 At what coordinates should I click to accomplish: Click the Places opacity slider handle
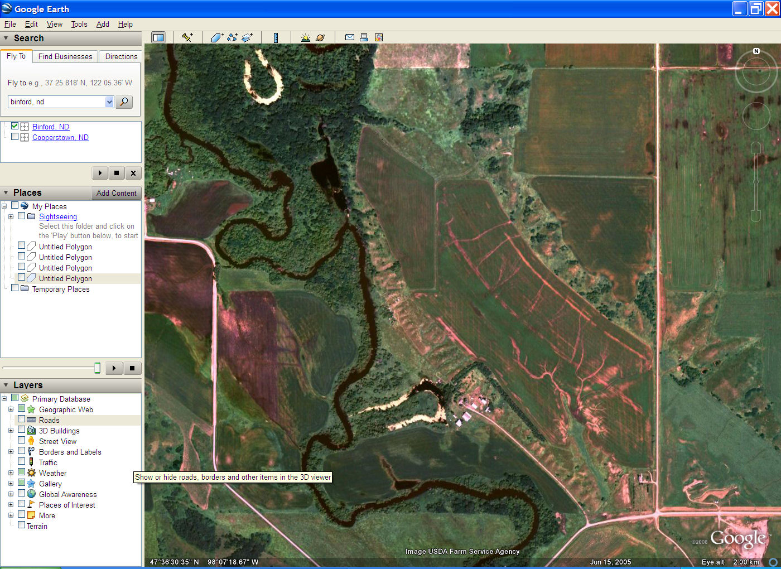click(x=97, y=368)
